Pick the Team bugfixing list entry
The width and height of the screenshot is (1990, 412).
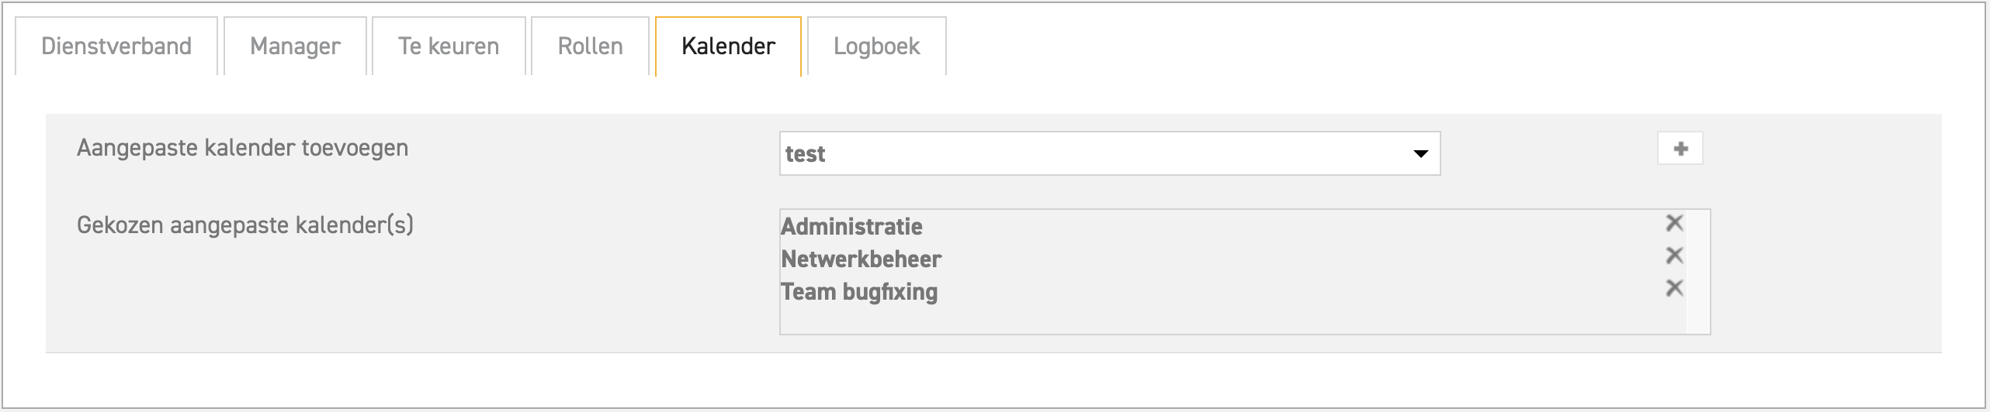point(859,292)
